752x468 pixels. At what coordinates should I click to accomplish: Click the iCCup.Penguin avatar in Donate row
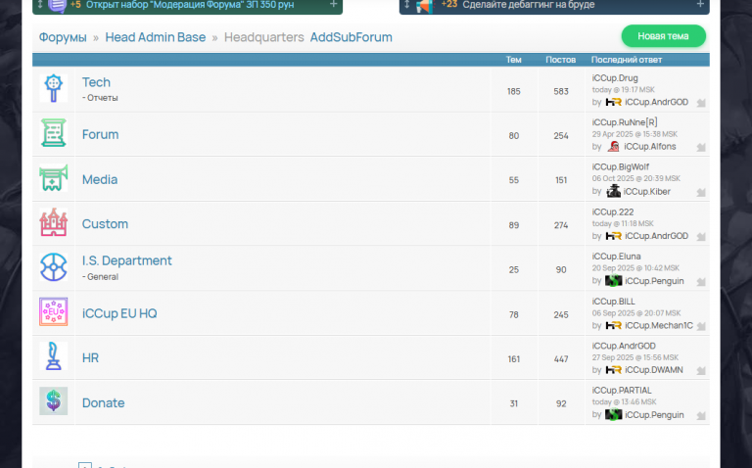[613, 415]
